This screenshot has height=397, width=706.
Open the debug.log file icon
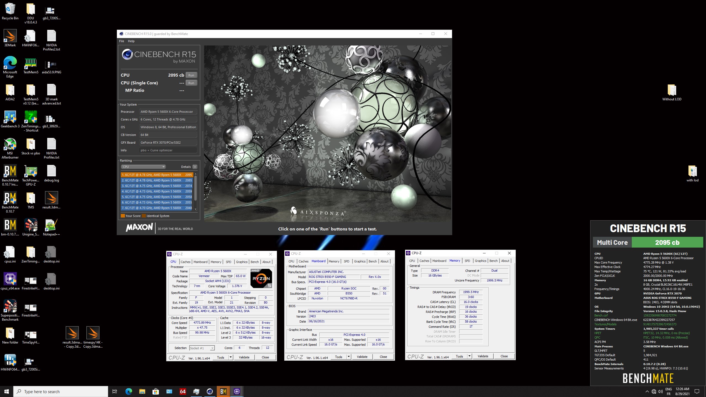click(x=51, y=173)
